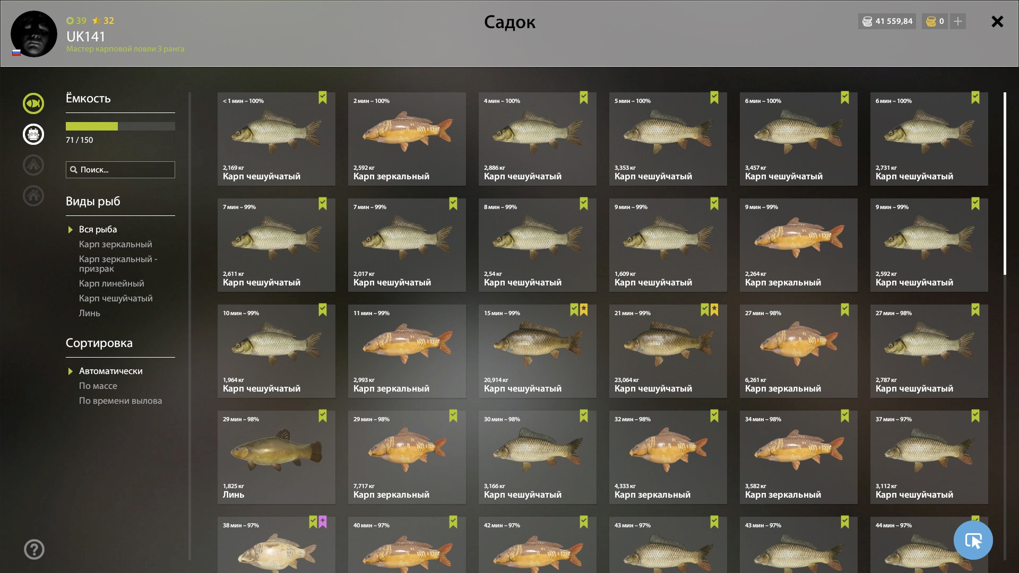Screen dimensions: 1019x573
Task: Click the capacity bar showing 71 / 150
Action: (x=120, y=126)
